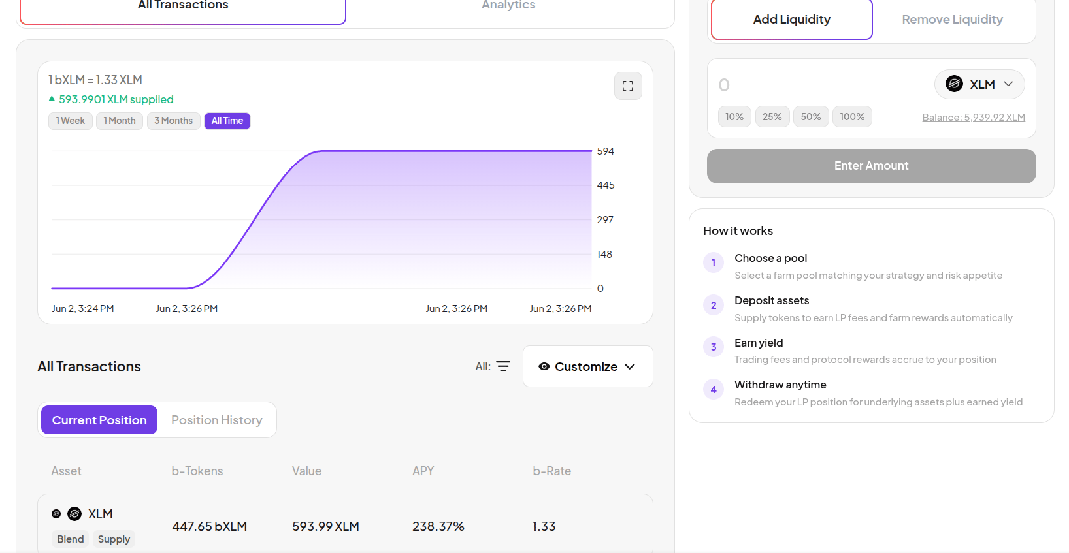Click the '1 bXLM = 1.33 XLM' rate text
Screen dimensions: 1069x553
click(x=95, y=80)
